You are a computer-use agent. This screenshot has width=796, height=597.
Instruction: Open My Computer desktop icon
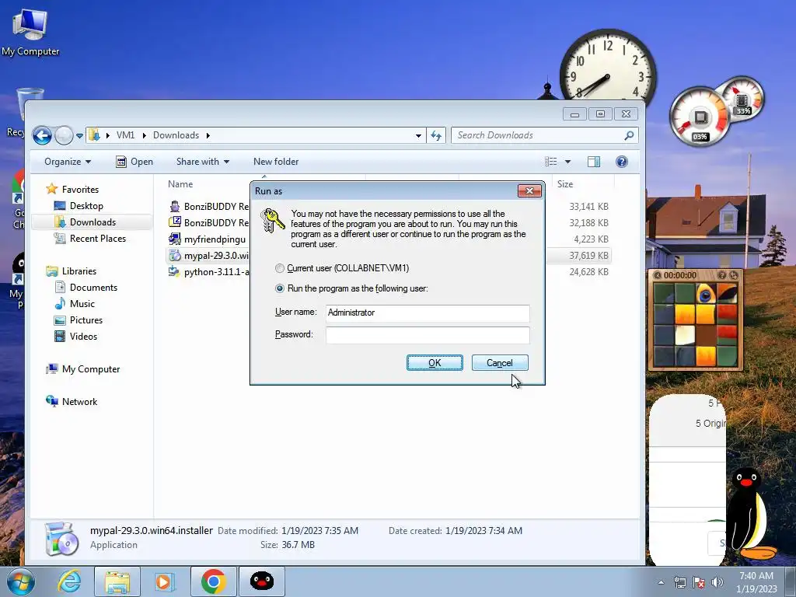[x=30, y=32]
